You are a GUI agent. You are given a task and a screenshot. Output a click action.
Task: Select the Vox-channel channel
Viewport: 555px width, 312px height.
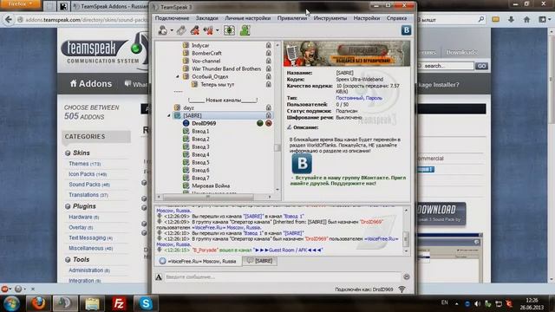206,61
